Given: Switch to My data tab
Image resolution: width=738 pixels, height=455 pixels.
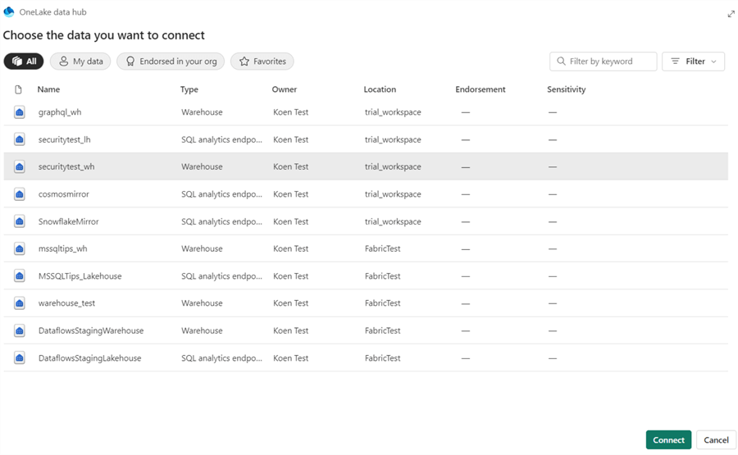Looking at the screenshot, I should pos(80,61).
